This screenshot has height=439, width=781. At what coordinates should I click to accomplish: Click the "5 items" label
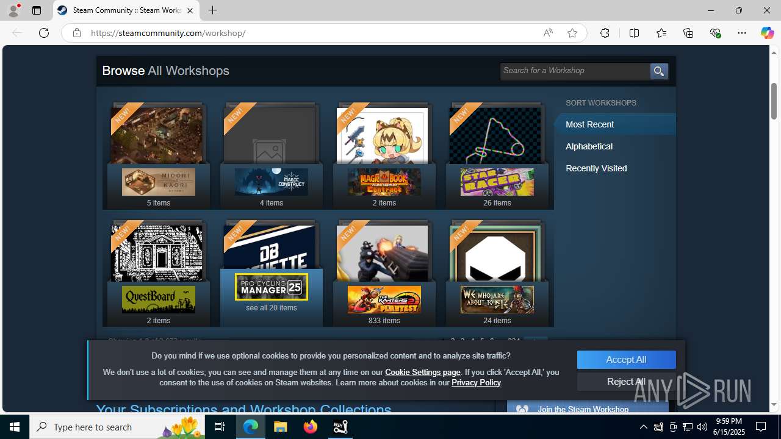pos(159,203)
